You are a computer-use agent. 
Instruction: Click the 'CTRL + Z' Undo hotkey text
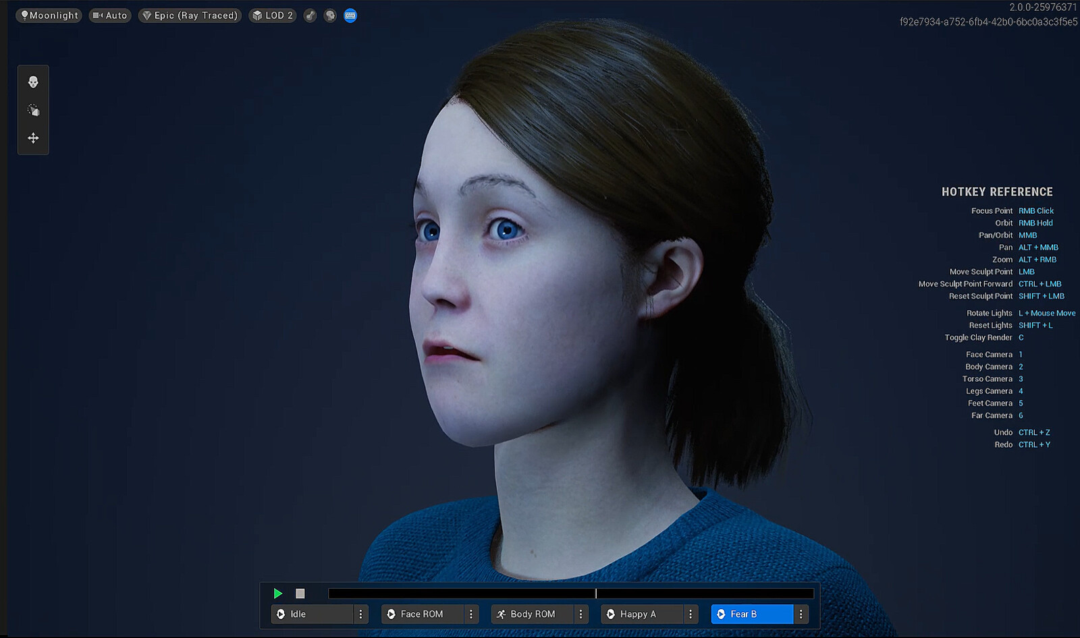[1034, 432]
